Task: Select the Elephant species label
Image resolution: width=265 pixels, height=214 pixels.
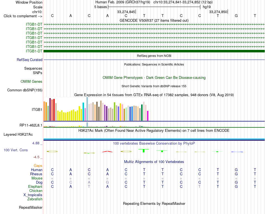Action: (x=35, y=186)
